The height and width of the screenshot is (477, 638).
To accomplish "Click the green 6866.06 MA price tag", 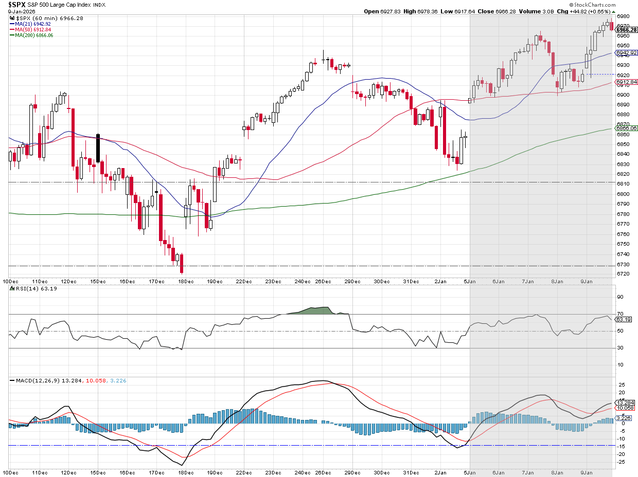I will pos(627,128).
